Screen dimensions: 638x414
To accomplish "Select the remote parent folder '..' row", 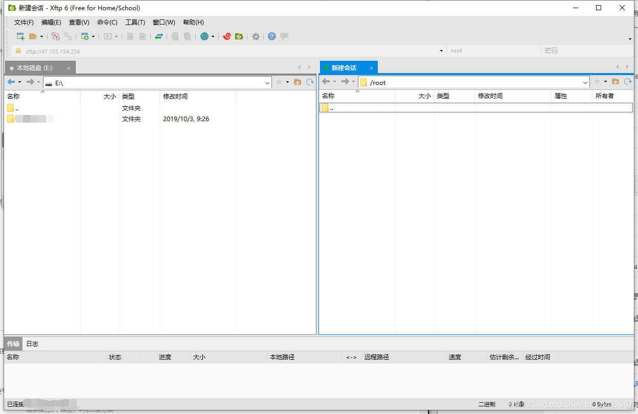I will coord(476,108).
